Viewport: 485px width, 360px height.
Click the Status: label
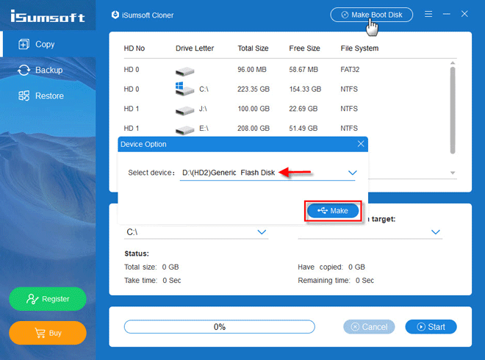pyautogui.click(x=137, y=253)
